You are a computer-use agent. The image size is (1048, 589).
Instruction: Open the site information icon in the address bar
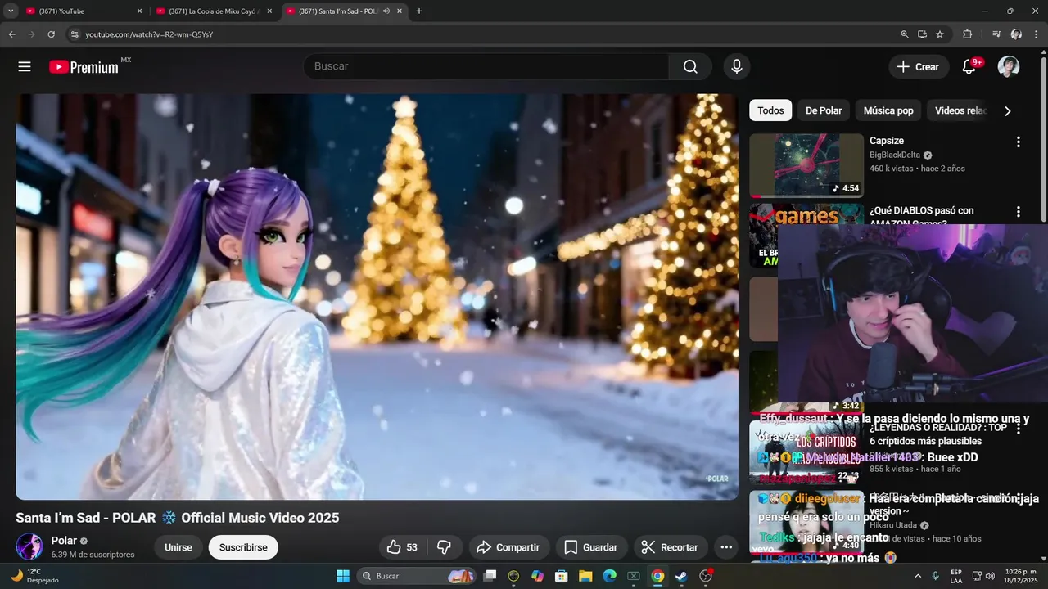[74, 34]
